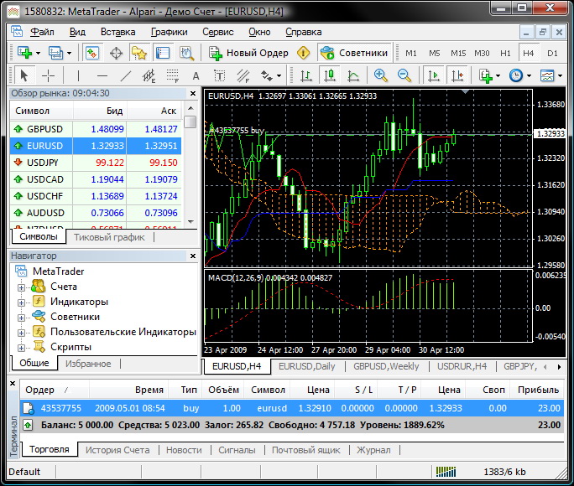Switch to the GBPUSD,Weekly chart tab

point(386,366)
